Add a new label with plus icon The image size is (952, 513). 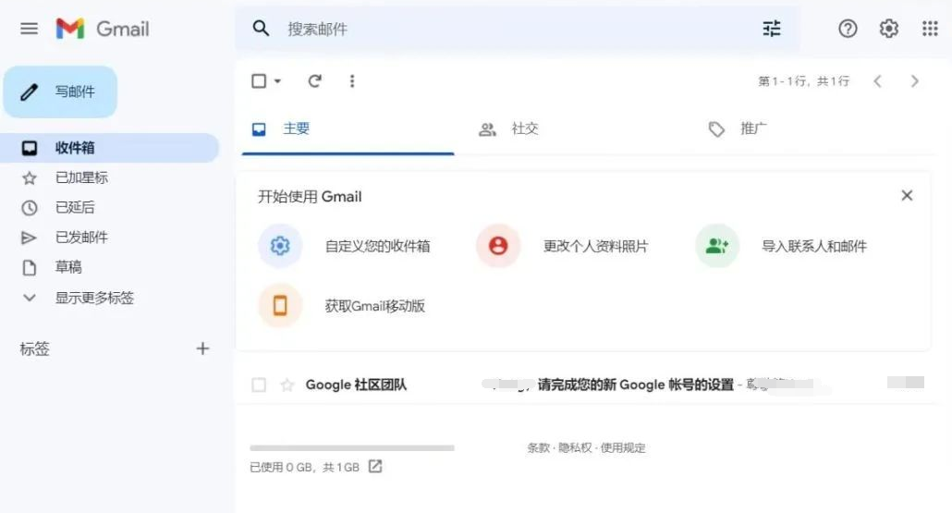[x=202, y=348]
